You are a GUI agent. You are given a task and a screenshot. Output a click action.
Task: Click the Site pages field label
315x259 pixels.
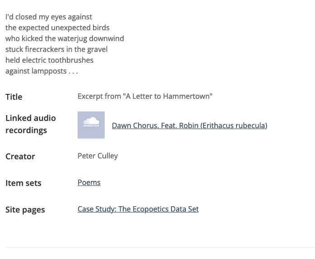(25, 210)
